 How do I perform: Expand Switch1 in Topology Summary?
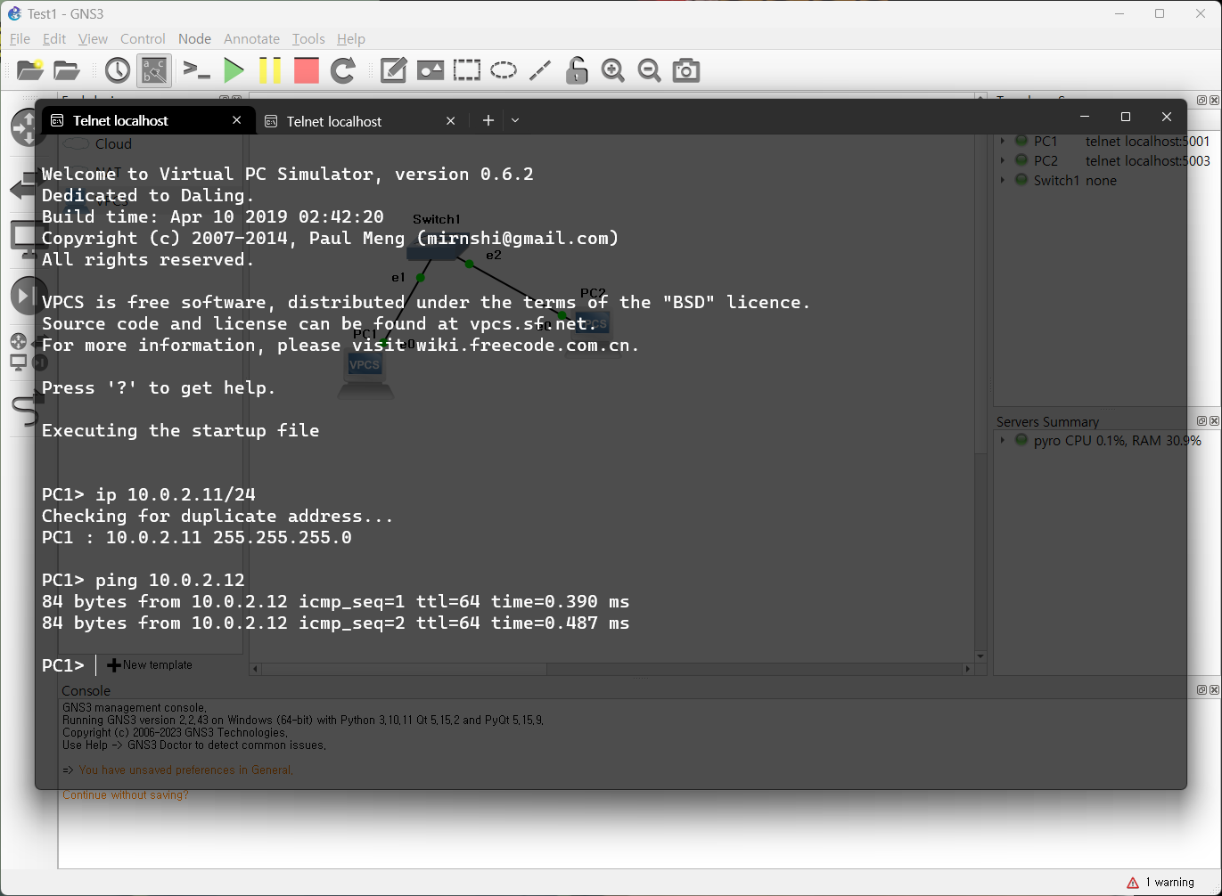1003,180
